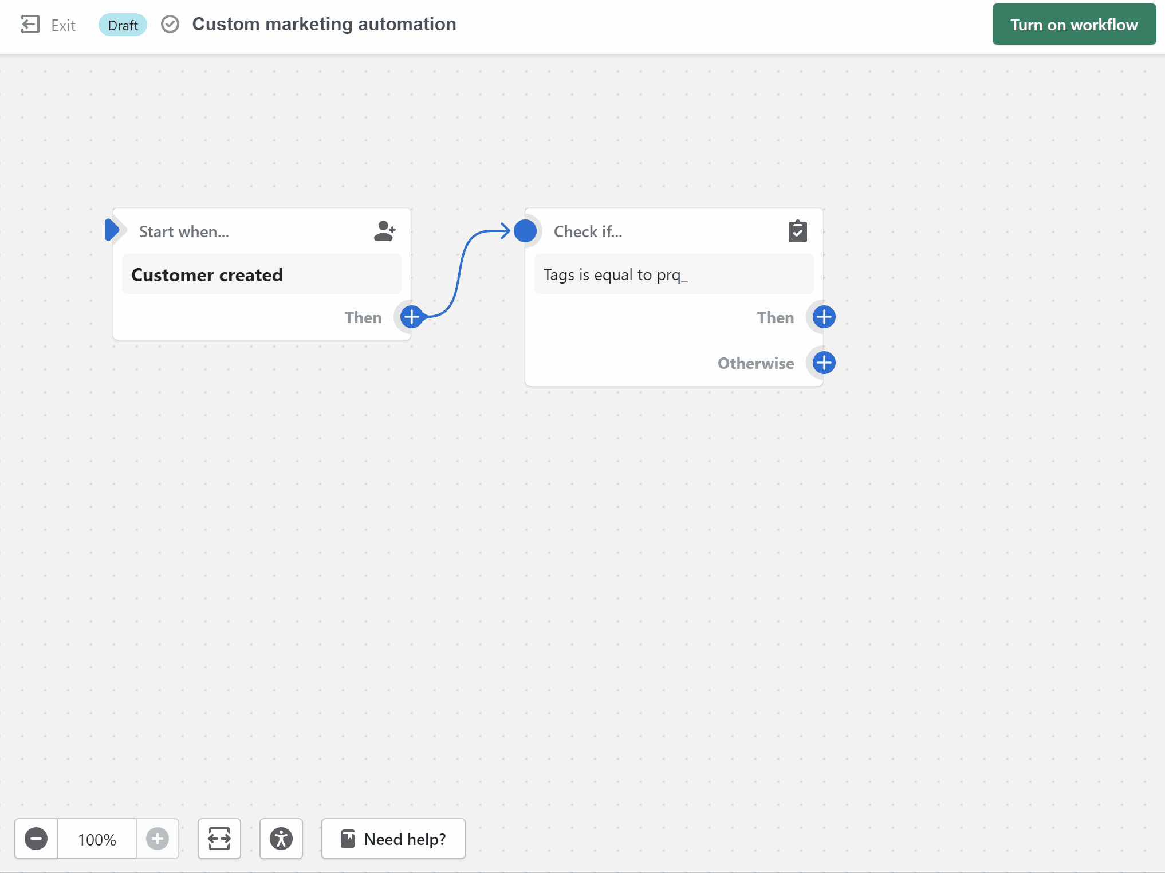The width and height of the screenshot is (1165, 873).
Task: Click the Then branch plus icon
Action: [822, 316]
